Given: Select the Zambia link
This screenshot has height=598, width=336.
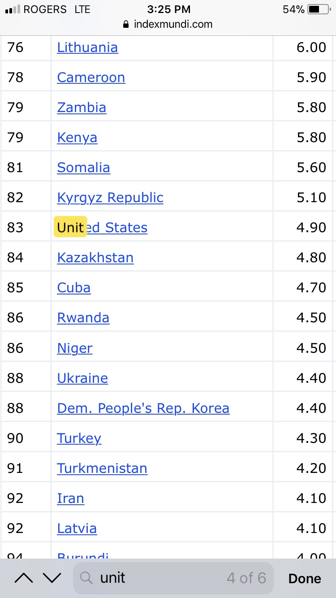Looking at the screenshot, I should [82, 108].
